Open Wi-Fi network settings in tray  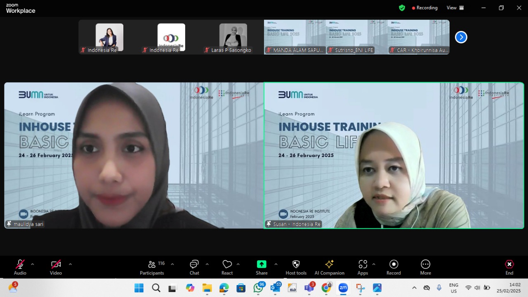point(468,288)
